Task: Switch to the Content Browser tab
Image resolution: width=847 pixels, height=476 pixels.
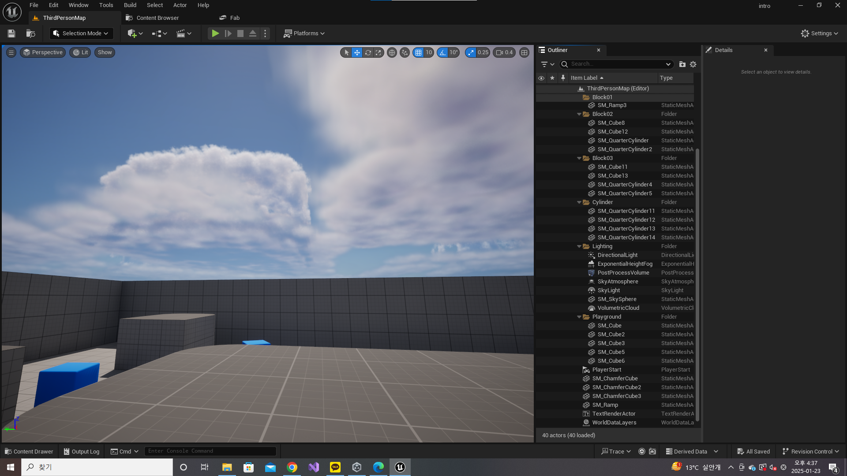Action: tap(152, 18)
